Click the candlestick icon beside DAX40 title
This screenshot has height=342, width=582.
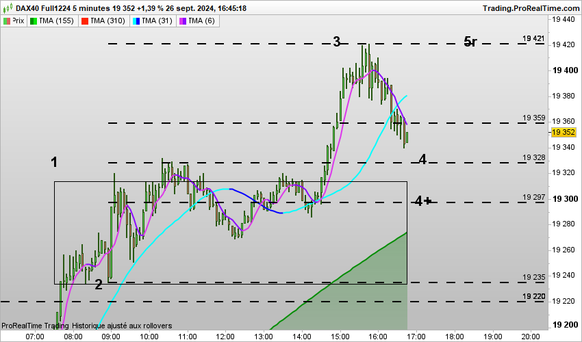point(8,8)
